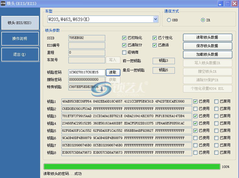Click the green progress bar

click(132, 166)
